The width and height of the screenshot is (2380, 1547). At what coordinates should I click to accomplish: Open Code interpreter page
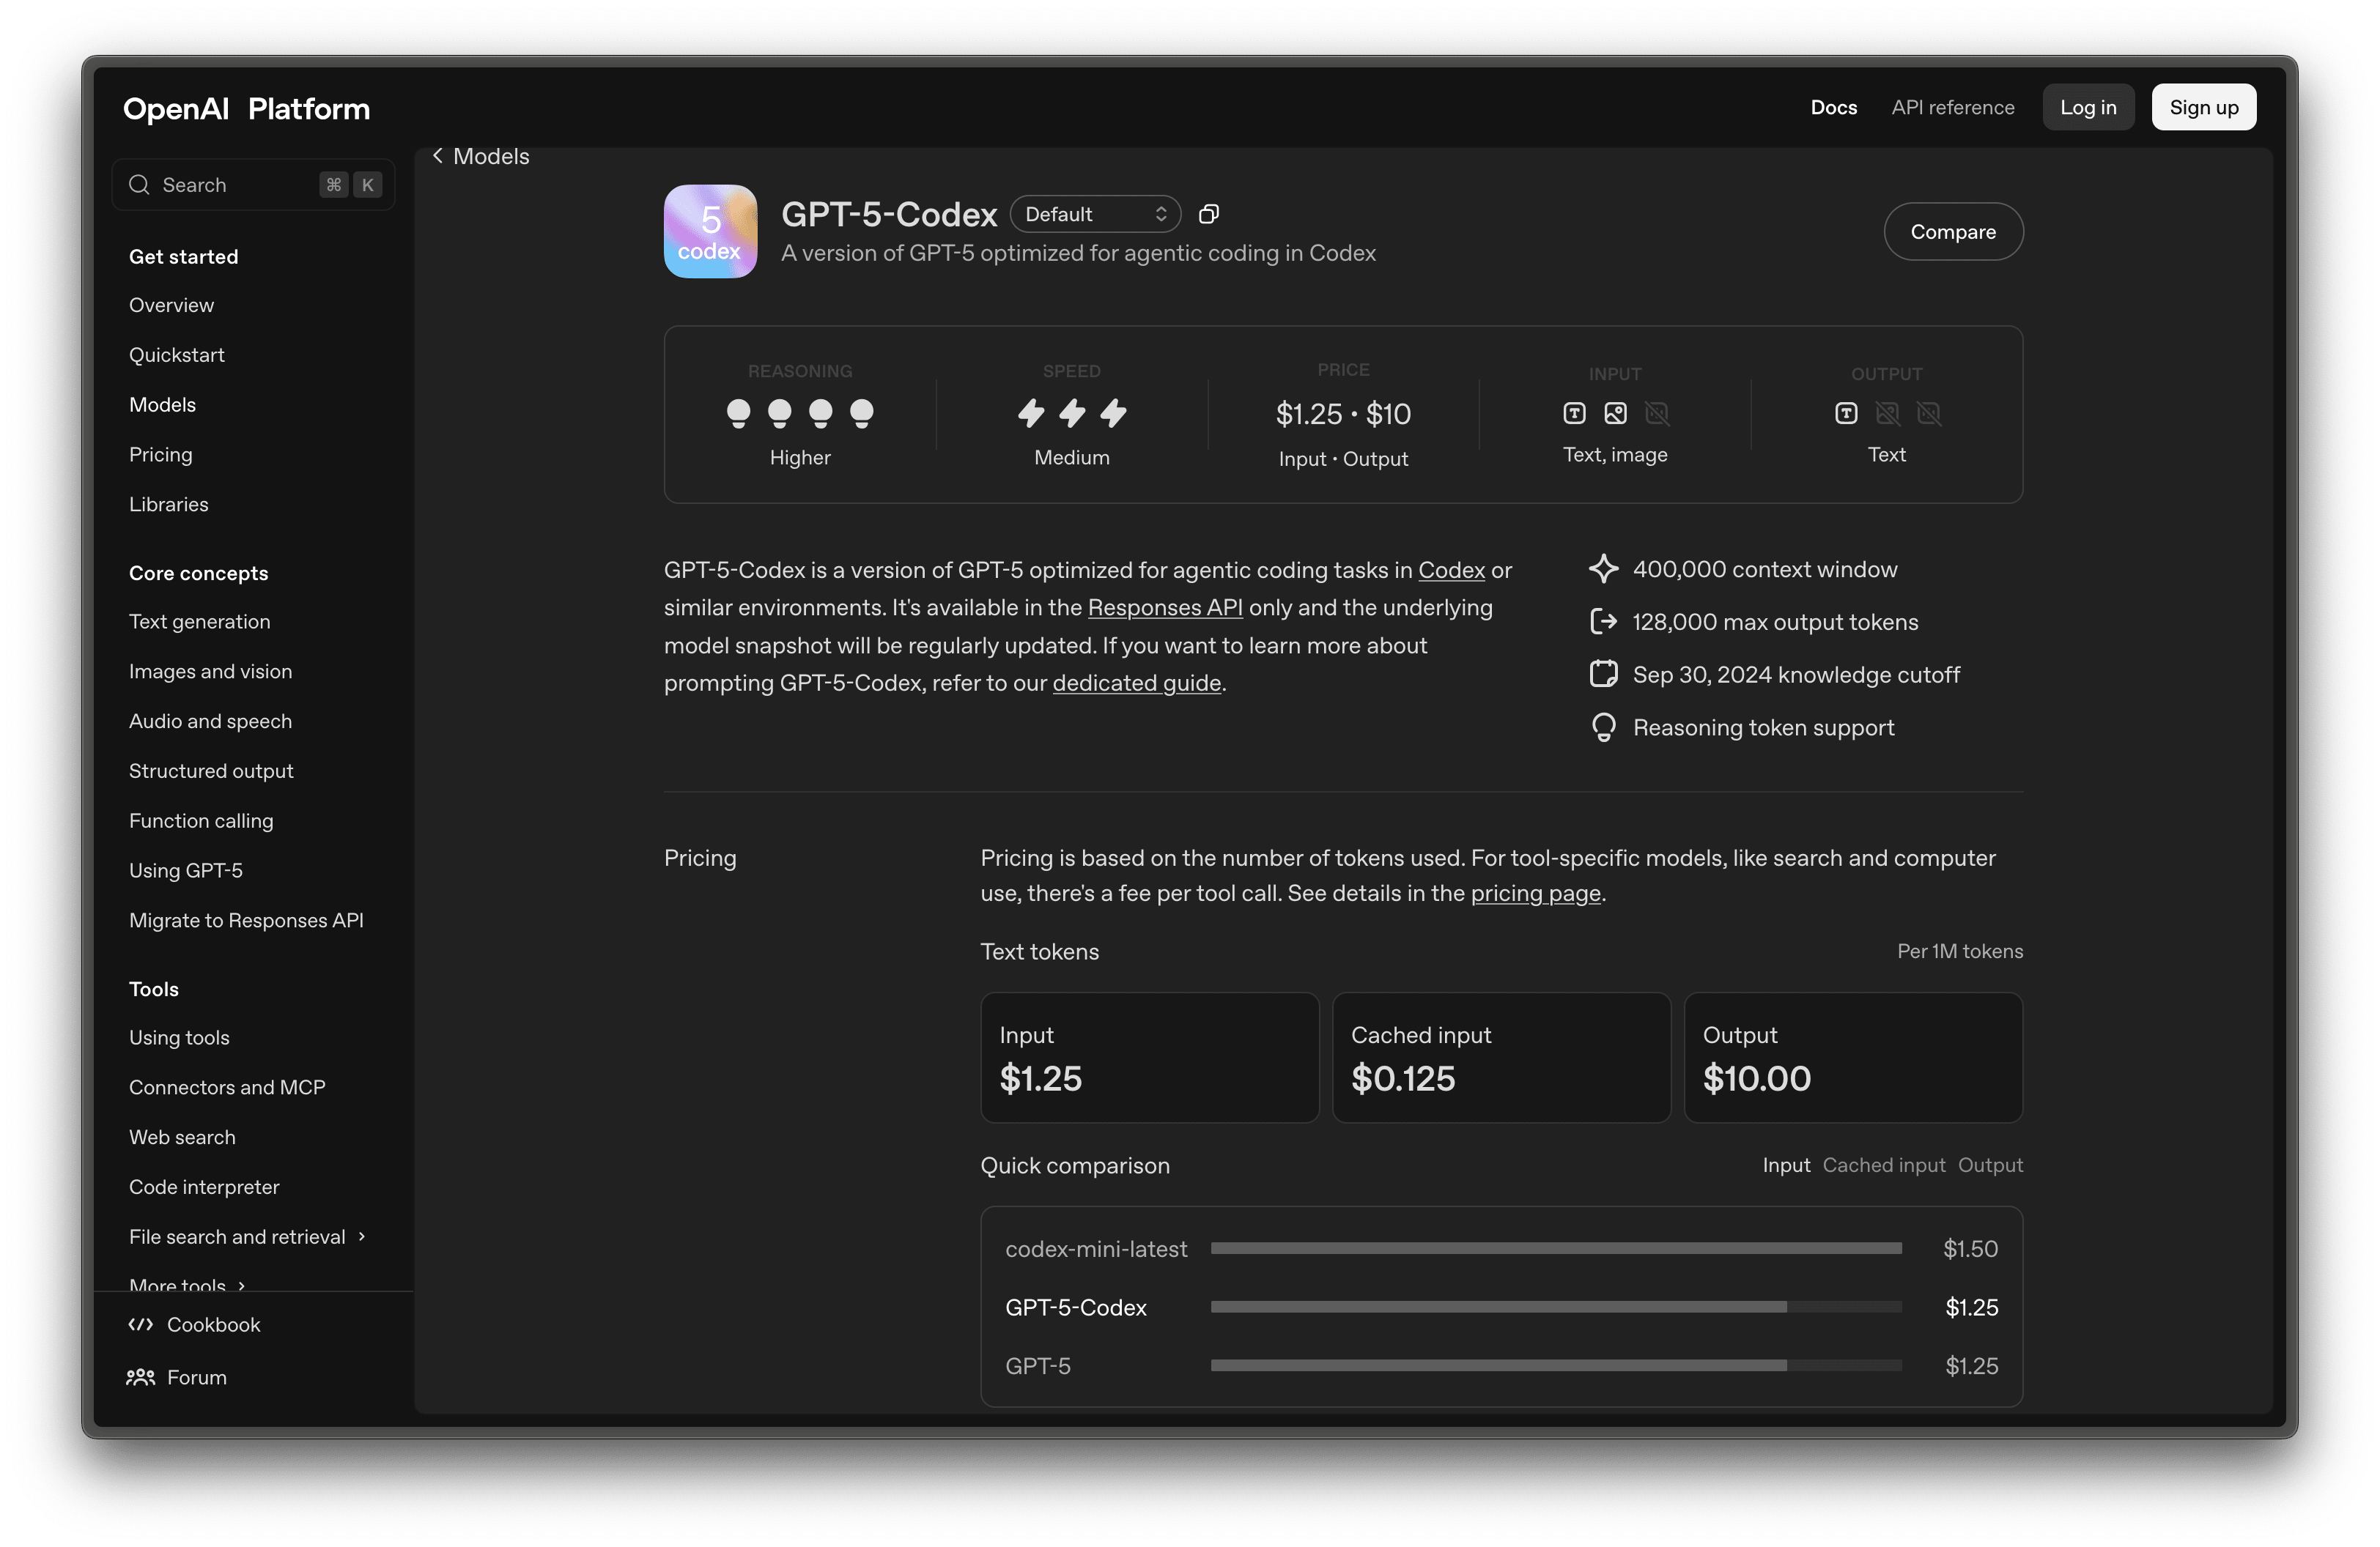click(x=203, y=1187)
